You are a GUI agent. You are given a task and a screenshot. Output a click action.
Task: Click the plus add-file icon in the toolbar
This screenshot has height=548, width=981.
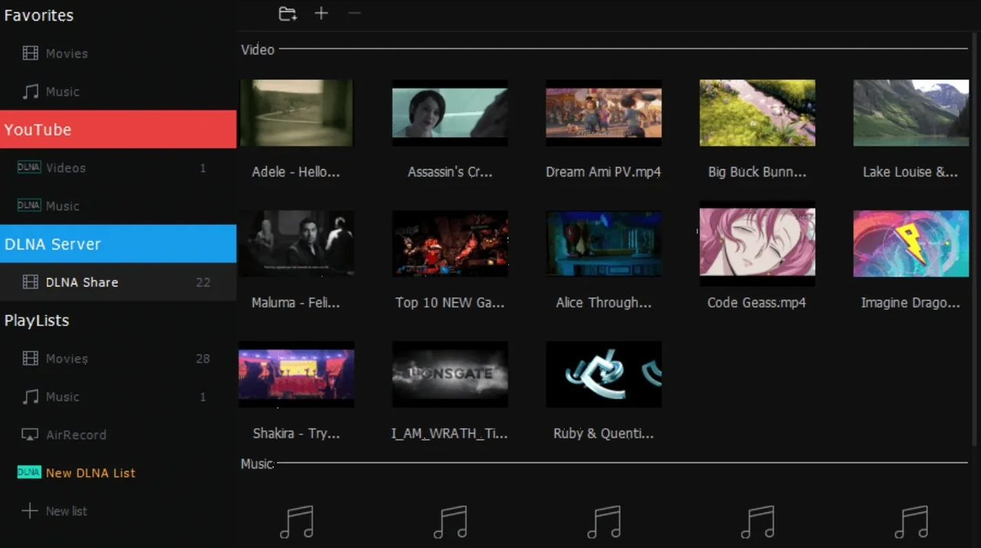tap(321, 14)
